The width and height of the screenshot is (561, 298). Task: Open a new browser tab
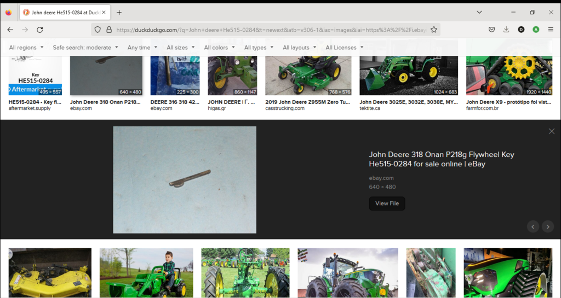[119, 13]
